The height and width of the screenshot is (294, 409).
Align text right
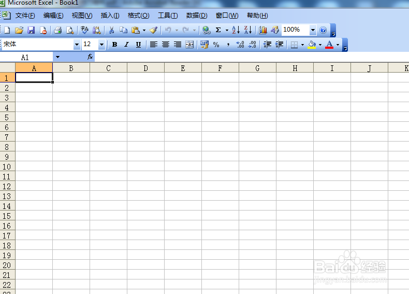pos(178,45)
